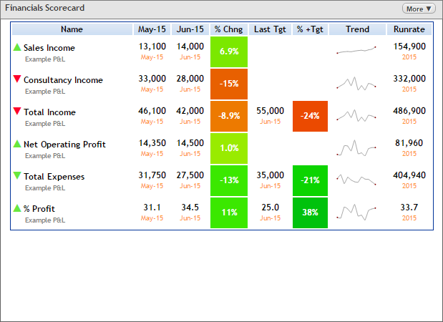This screenshot has height=322, width=443.
Task: Click the 14,500 Jun-15 value
Action: click(x=190, y=143)
